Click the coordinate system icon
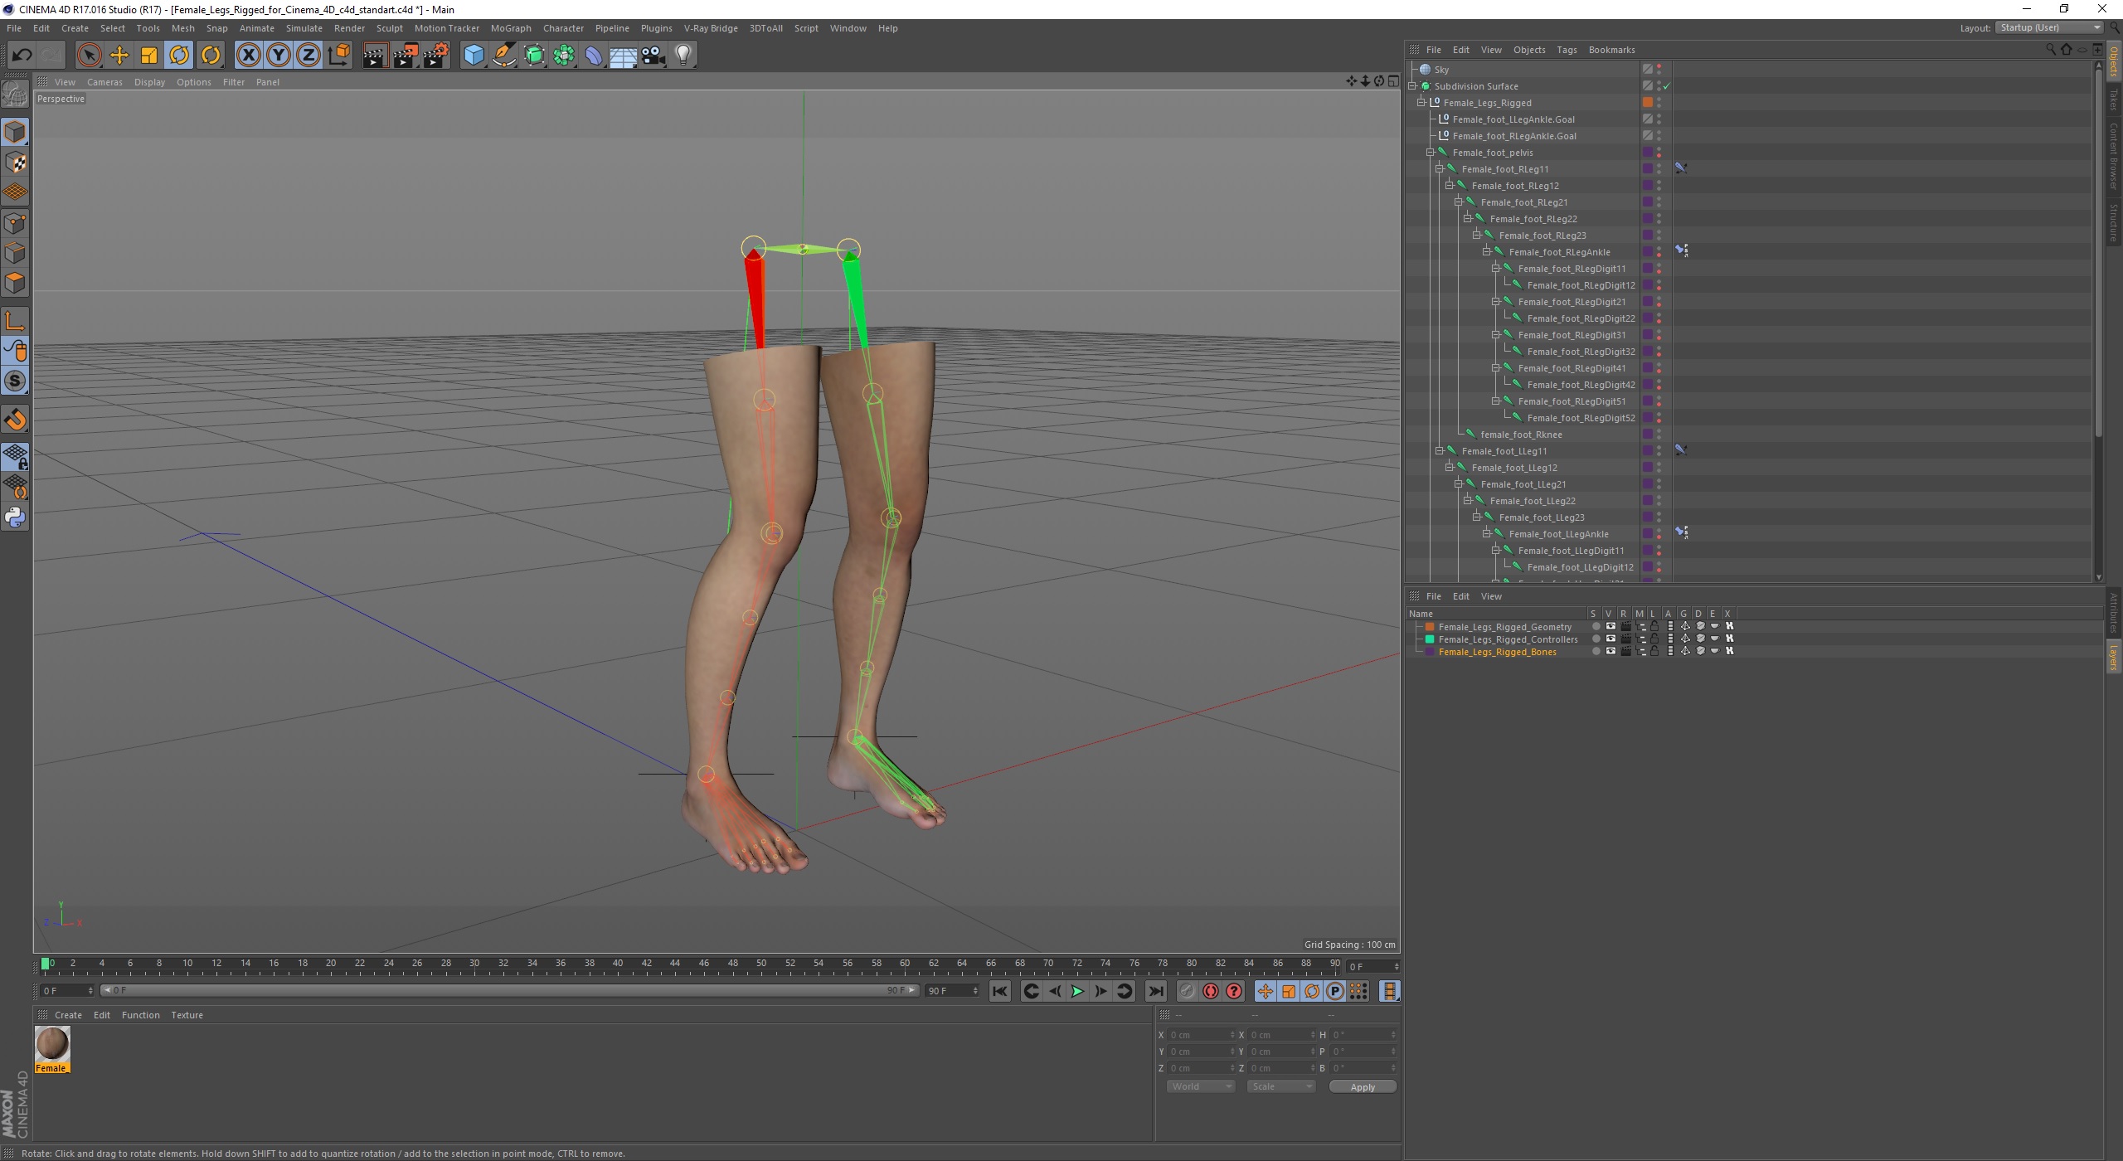 point(338,56)
